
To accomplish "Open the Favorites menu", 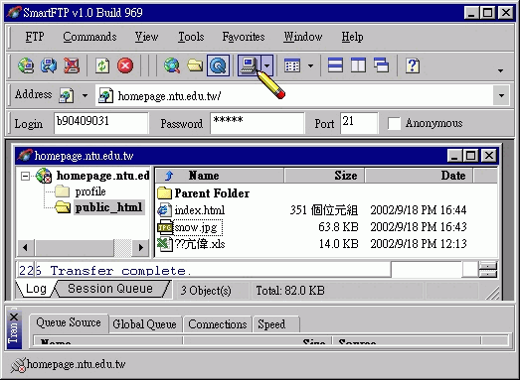I will pos(244,37).
